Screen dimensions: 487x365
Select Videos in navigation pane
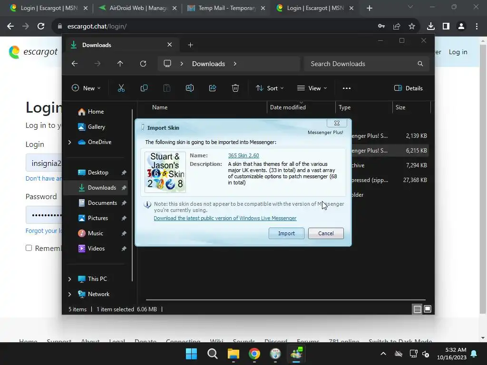point(96,249)
